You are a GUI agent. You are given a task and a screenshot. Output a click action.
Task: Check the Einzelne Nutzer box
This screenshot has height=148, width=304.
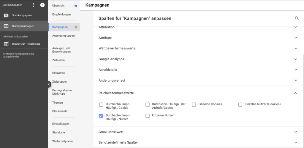(x=148, y=116)
